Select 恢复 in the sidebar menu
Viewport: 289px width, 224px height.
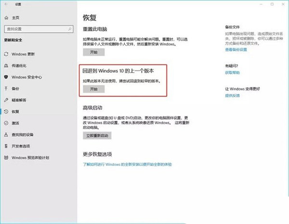tap(15, 111)
